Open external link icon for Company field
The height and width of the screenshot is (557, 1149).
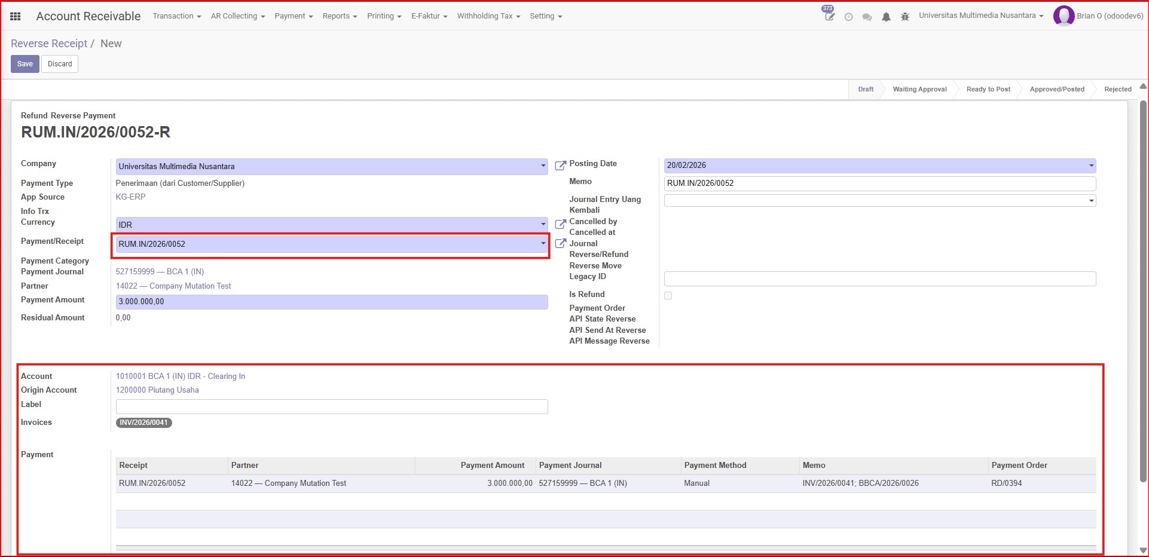[560, 166]
